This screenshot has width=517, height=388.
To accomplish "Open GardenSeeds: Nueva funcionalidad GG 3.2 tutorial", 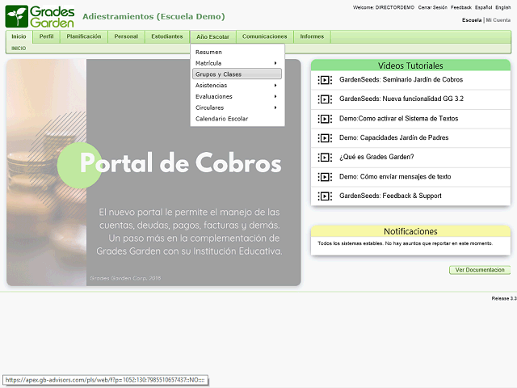I will point(401,99).
